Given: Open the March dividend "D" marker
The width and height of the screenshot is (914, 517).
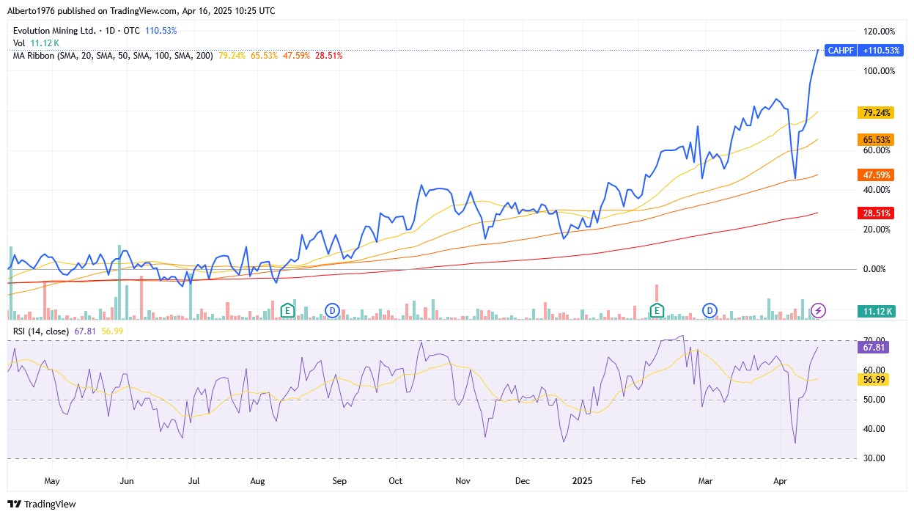Looking at the screenshot, I should point(710,310).
